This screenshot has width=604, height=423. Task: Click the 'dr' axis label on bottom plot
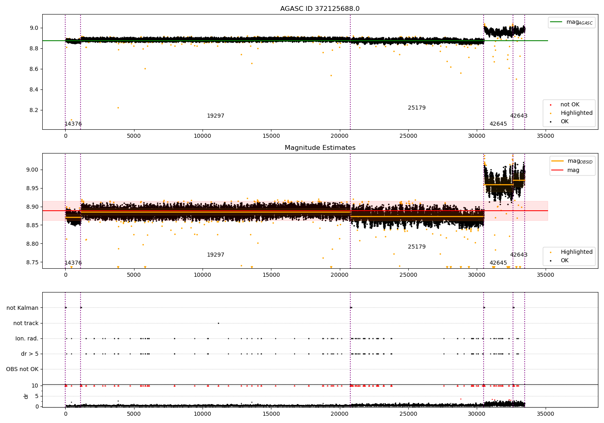[x=26, y=396]
